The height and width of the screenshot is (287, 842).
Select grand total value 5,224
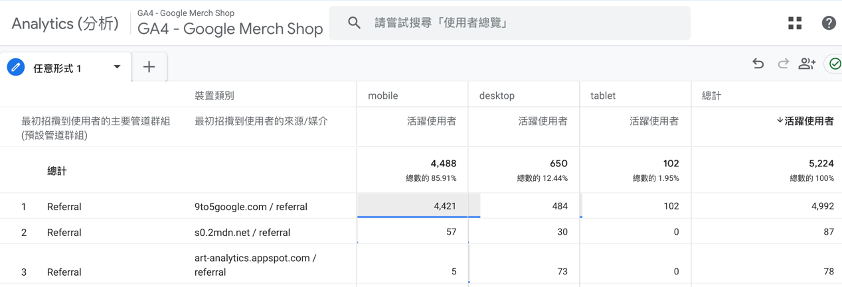(821, 163)
